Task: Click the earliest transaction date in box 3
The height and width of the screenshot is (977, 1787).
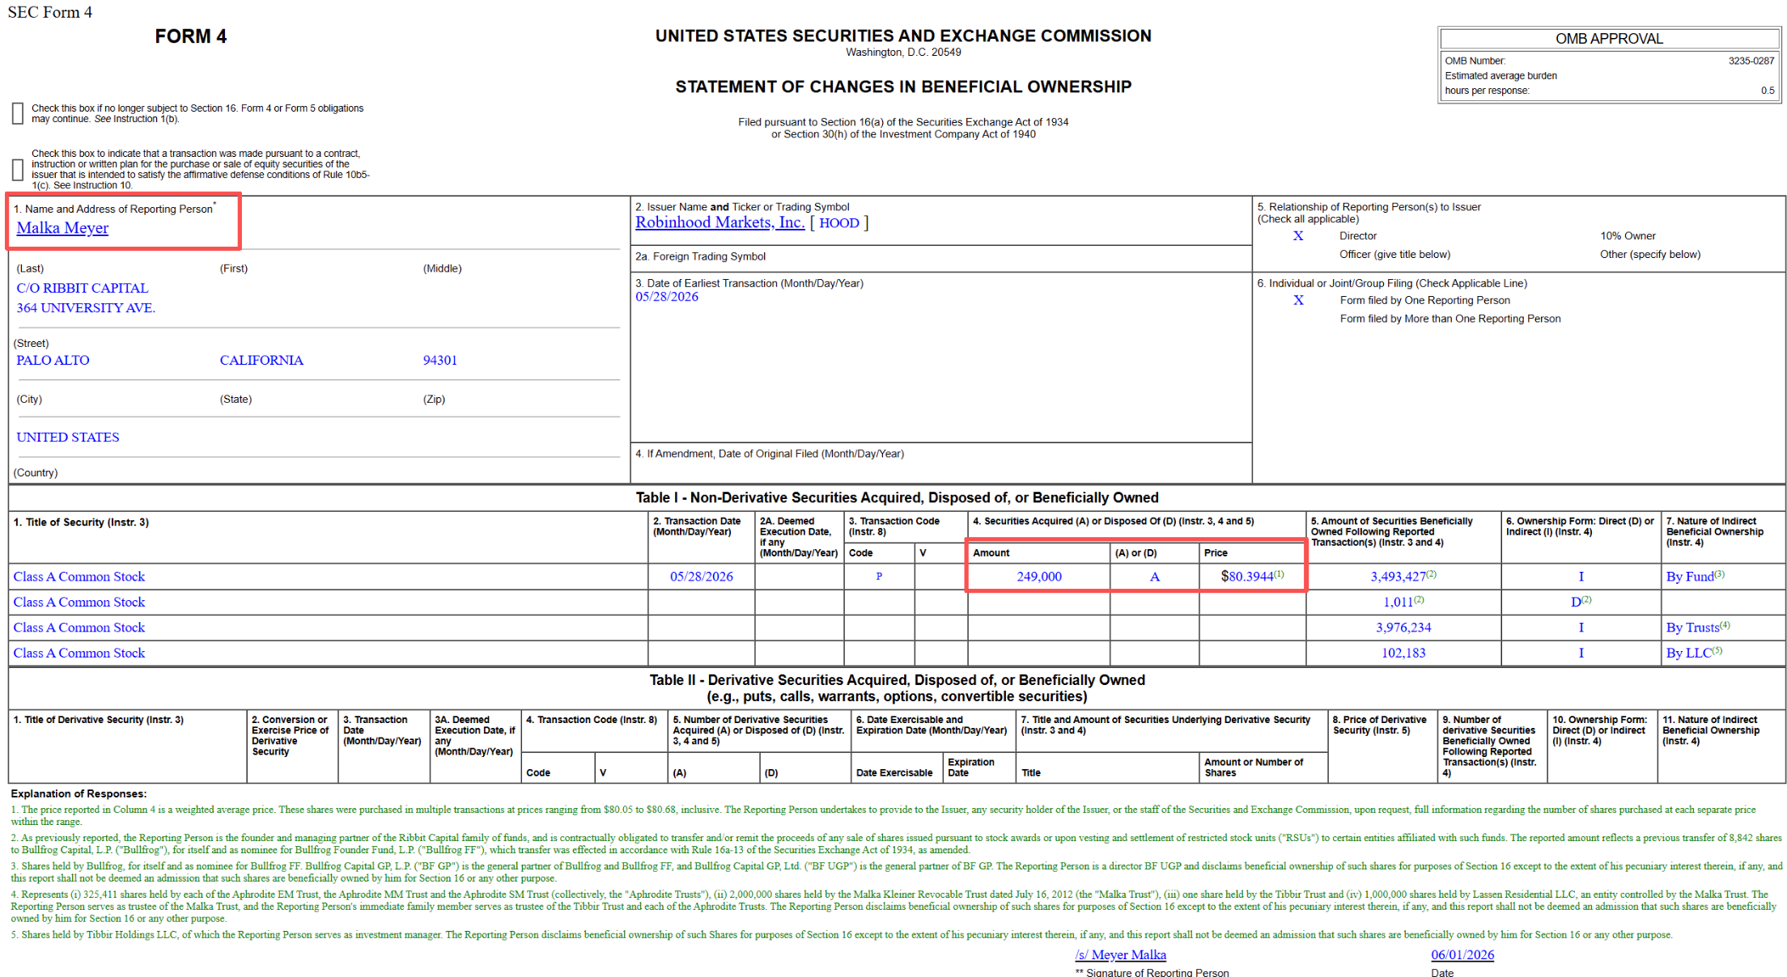Action: pyautogui.click(x=667, y=297)
